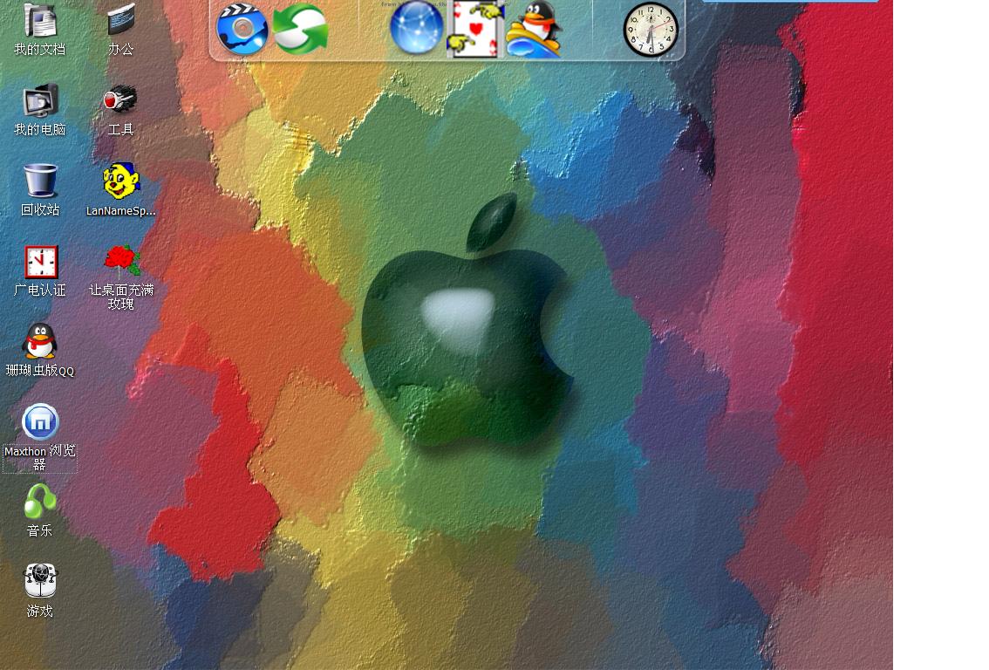The height and width of the screenshot is (670, 989).
Task: Open the 工具 desktop icon
Action: (x=119, y=99)
